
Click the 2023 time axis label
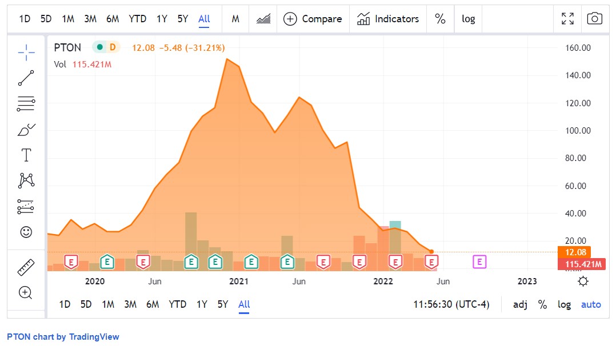(527, 281)
